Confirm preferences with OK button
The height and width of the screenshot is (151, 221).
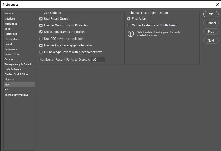[211, 14]
